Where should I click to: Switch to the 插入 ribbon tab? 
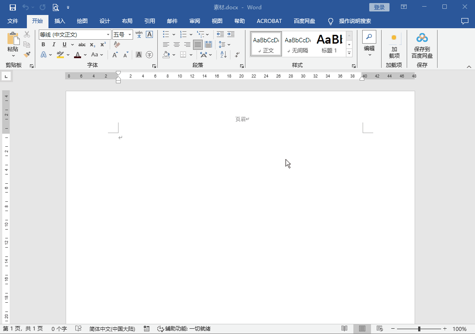tap(59, 21)
